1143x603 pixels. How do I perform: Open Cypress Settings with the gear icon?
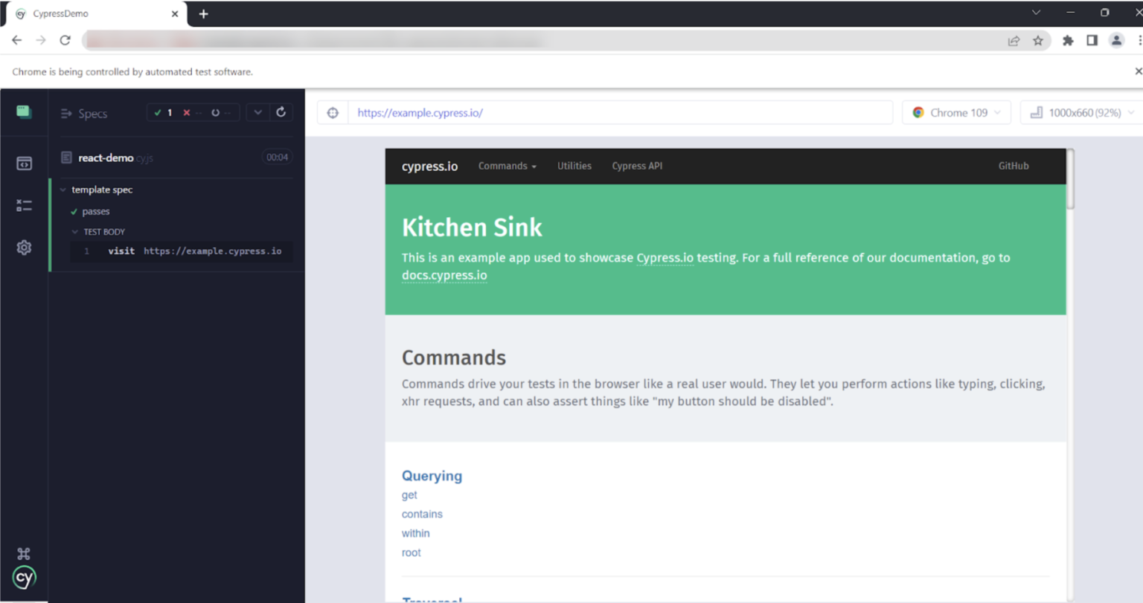pyautogui.click(x=24, y=247)
